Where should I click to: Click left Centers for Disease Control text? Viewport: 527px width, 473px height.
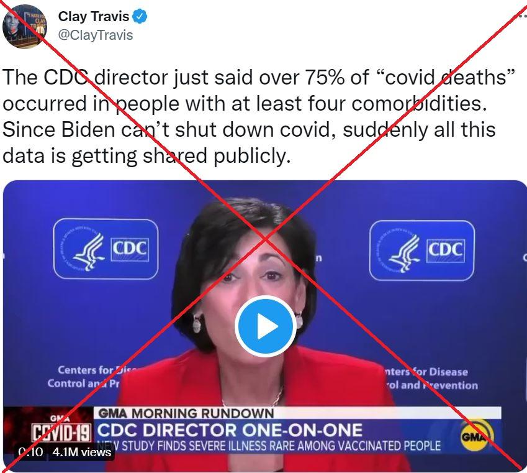[91, 377]
